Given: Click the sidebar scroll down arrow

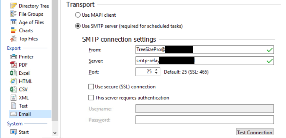Looking at the screenshot, I should (x=55, y=133).
